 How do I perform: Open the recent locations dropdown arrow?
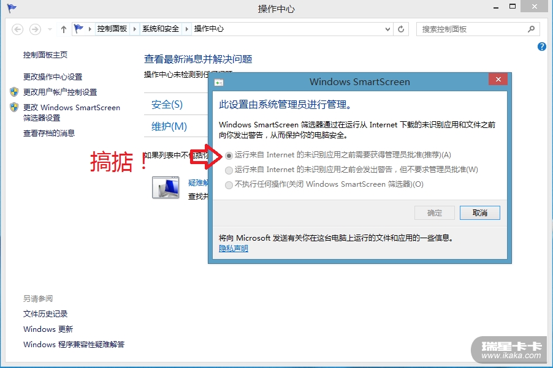coord(50,29)
